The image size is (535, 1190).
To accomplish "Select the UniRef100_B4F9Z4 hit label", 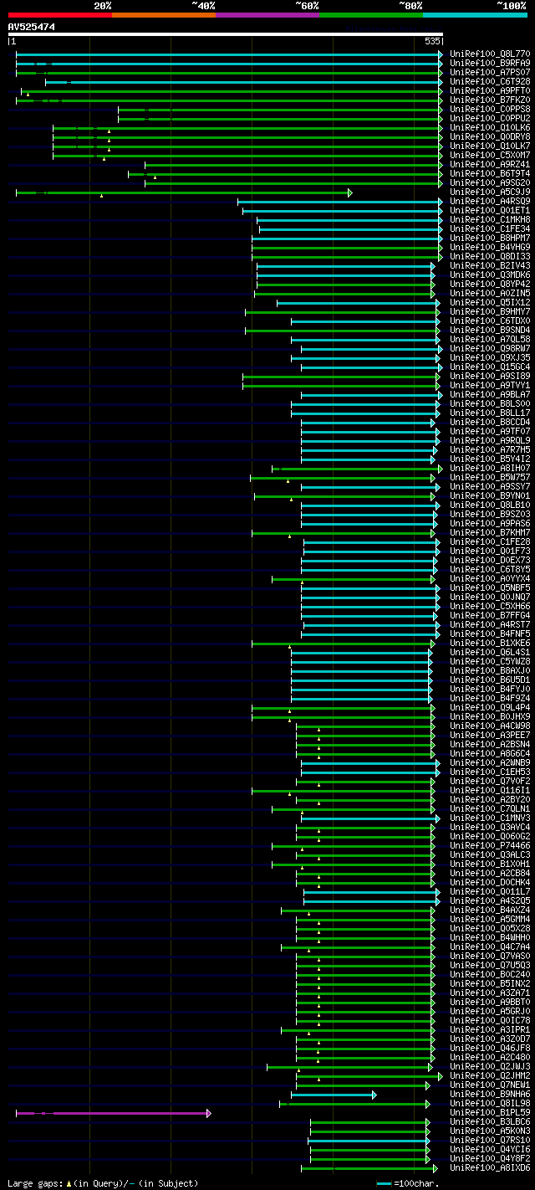I will click(x=490, y=699).
